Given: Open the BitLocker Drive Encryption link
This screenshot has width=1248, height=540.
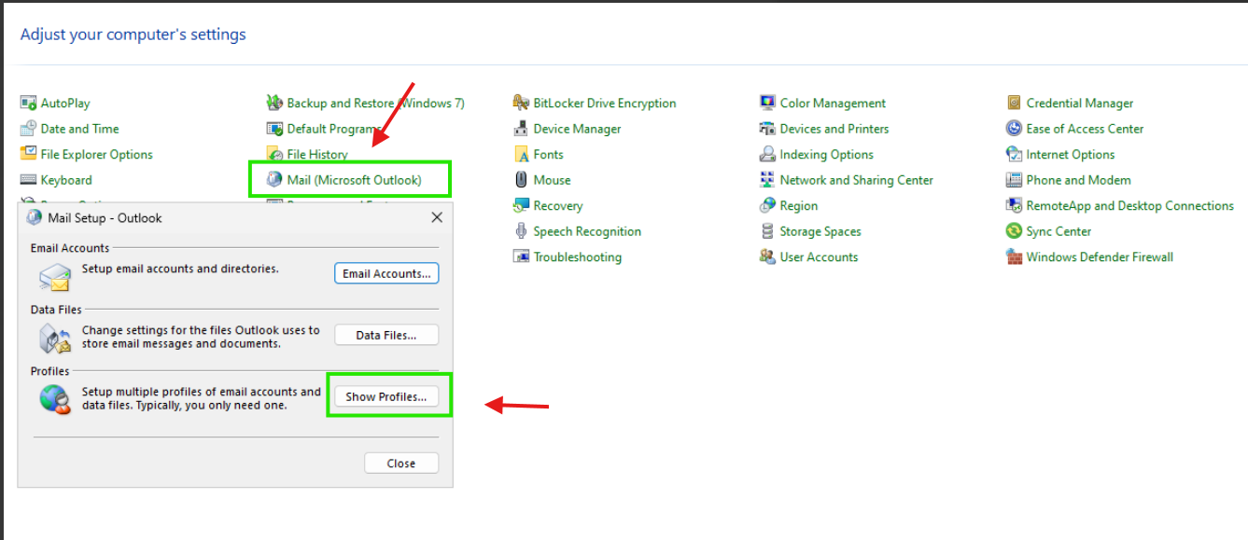Looking at the screenshot, I should click(605, 104).
